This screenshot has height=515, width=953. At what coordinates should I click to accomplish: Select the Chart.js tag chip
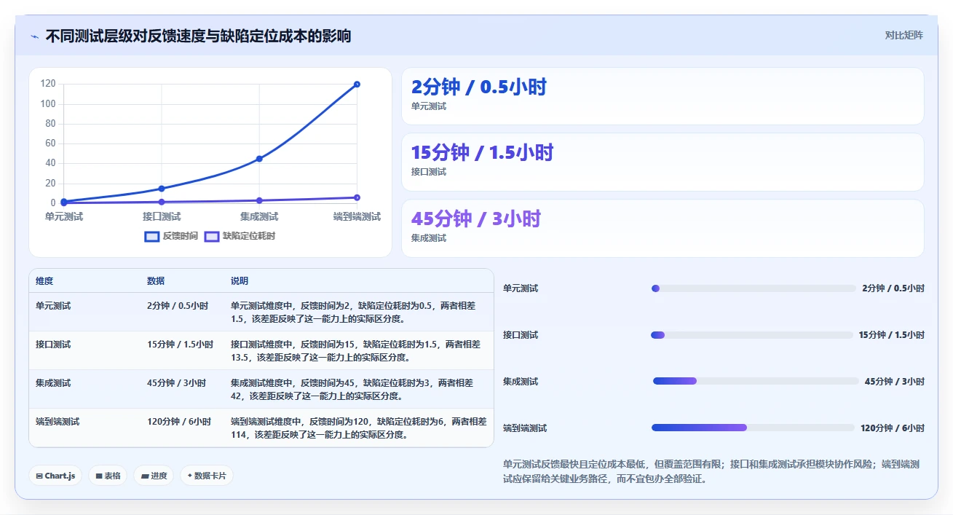(56, 476)
